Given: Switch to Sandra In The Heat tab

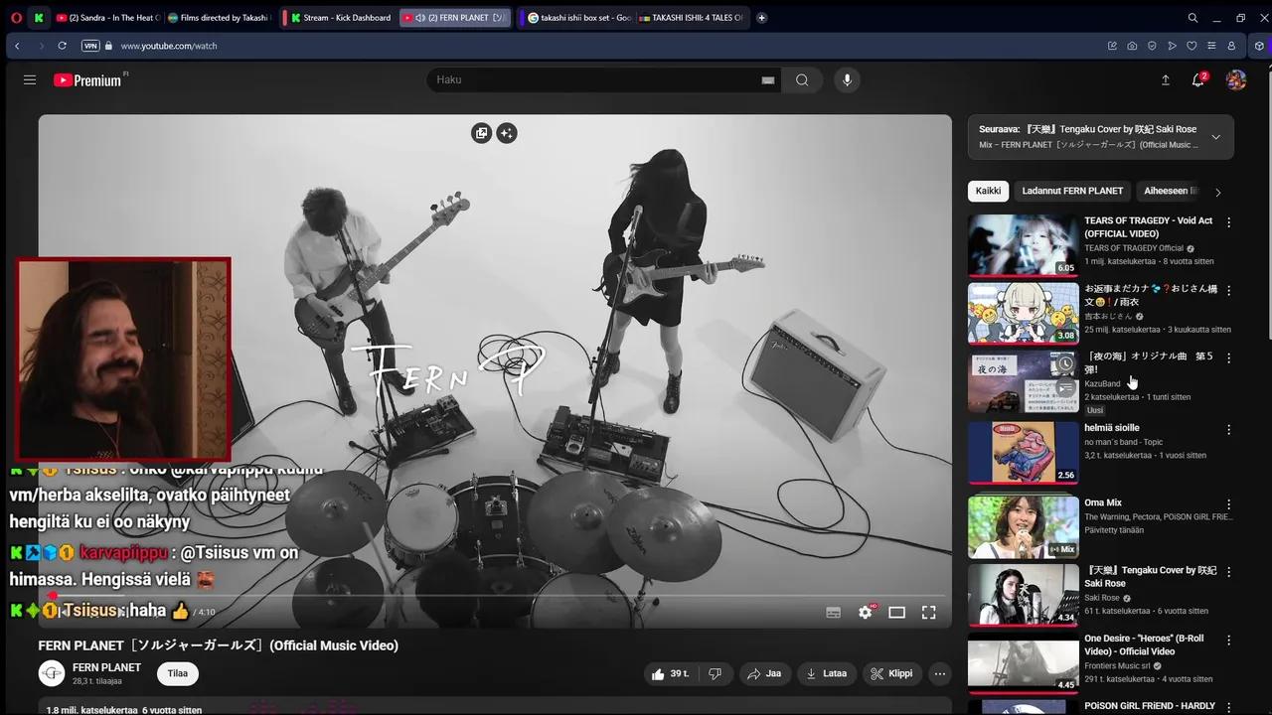Looking at the screenshot, I should pos(108,18).
